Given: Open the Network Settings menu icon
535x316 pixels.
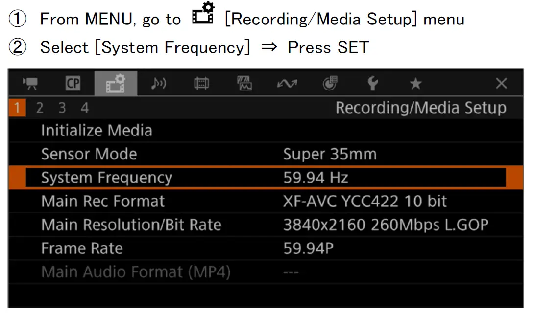Looking at the screenshot, I should (287, 84).
